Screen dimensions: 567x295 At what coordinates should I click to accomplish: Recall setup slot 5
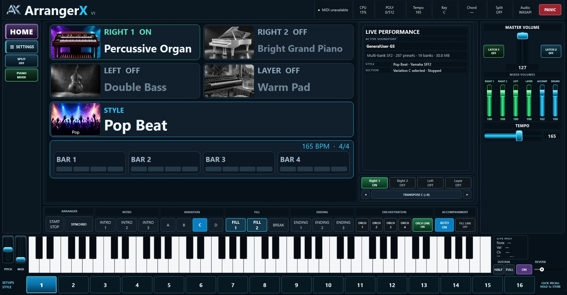point(169,285)
